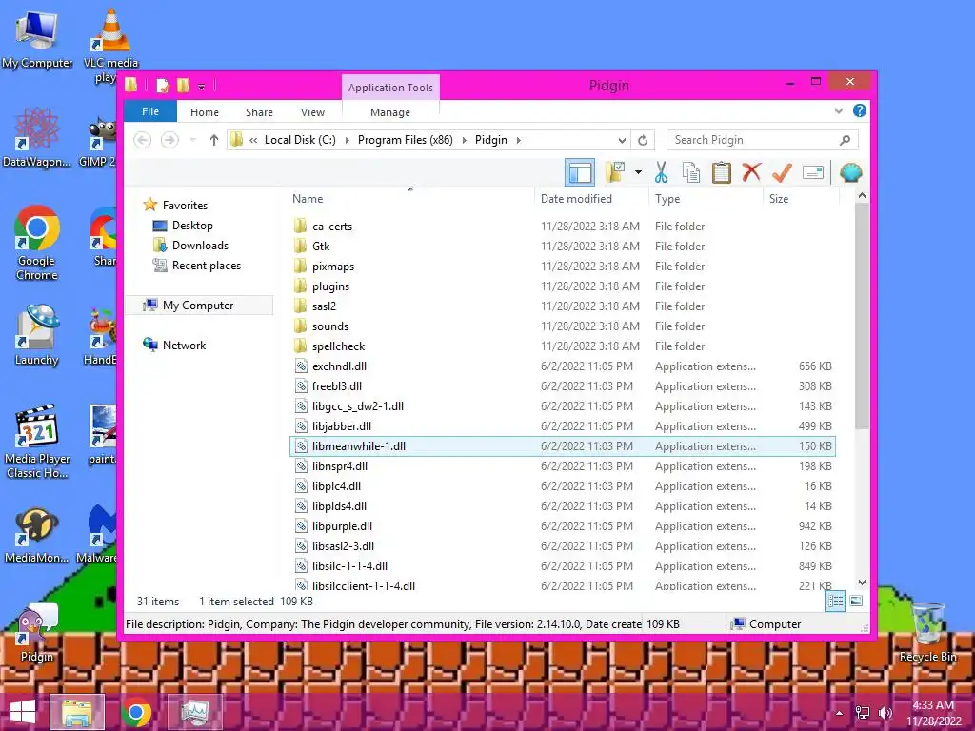The image size is (975, 731).
Task: Click the scroll down arrow of file list
Action: coord(862,583)
